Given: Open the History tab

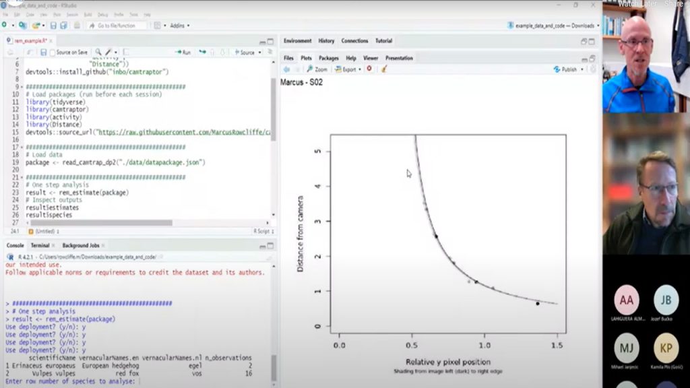Looking at the screenshot, I should (326, 40).
